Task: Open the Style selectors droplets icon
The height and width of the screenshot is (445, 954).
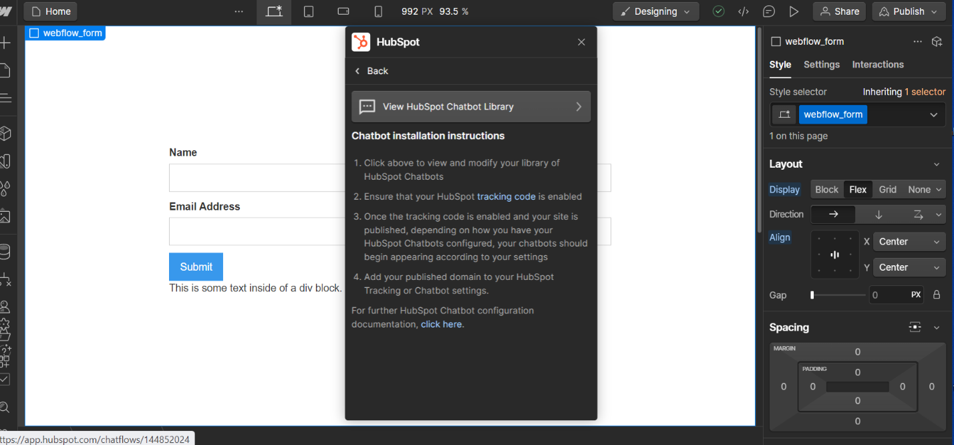Action: 5,188
